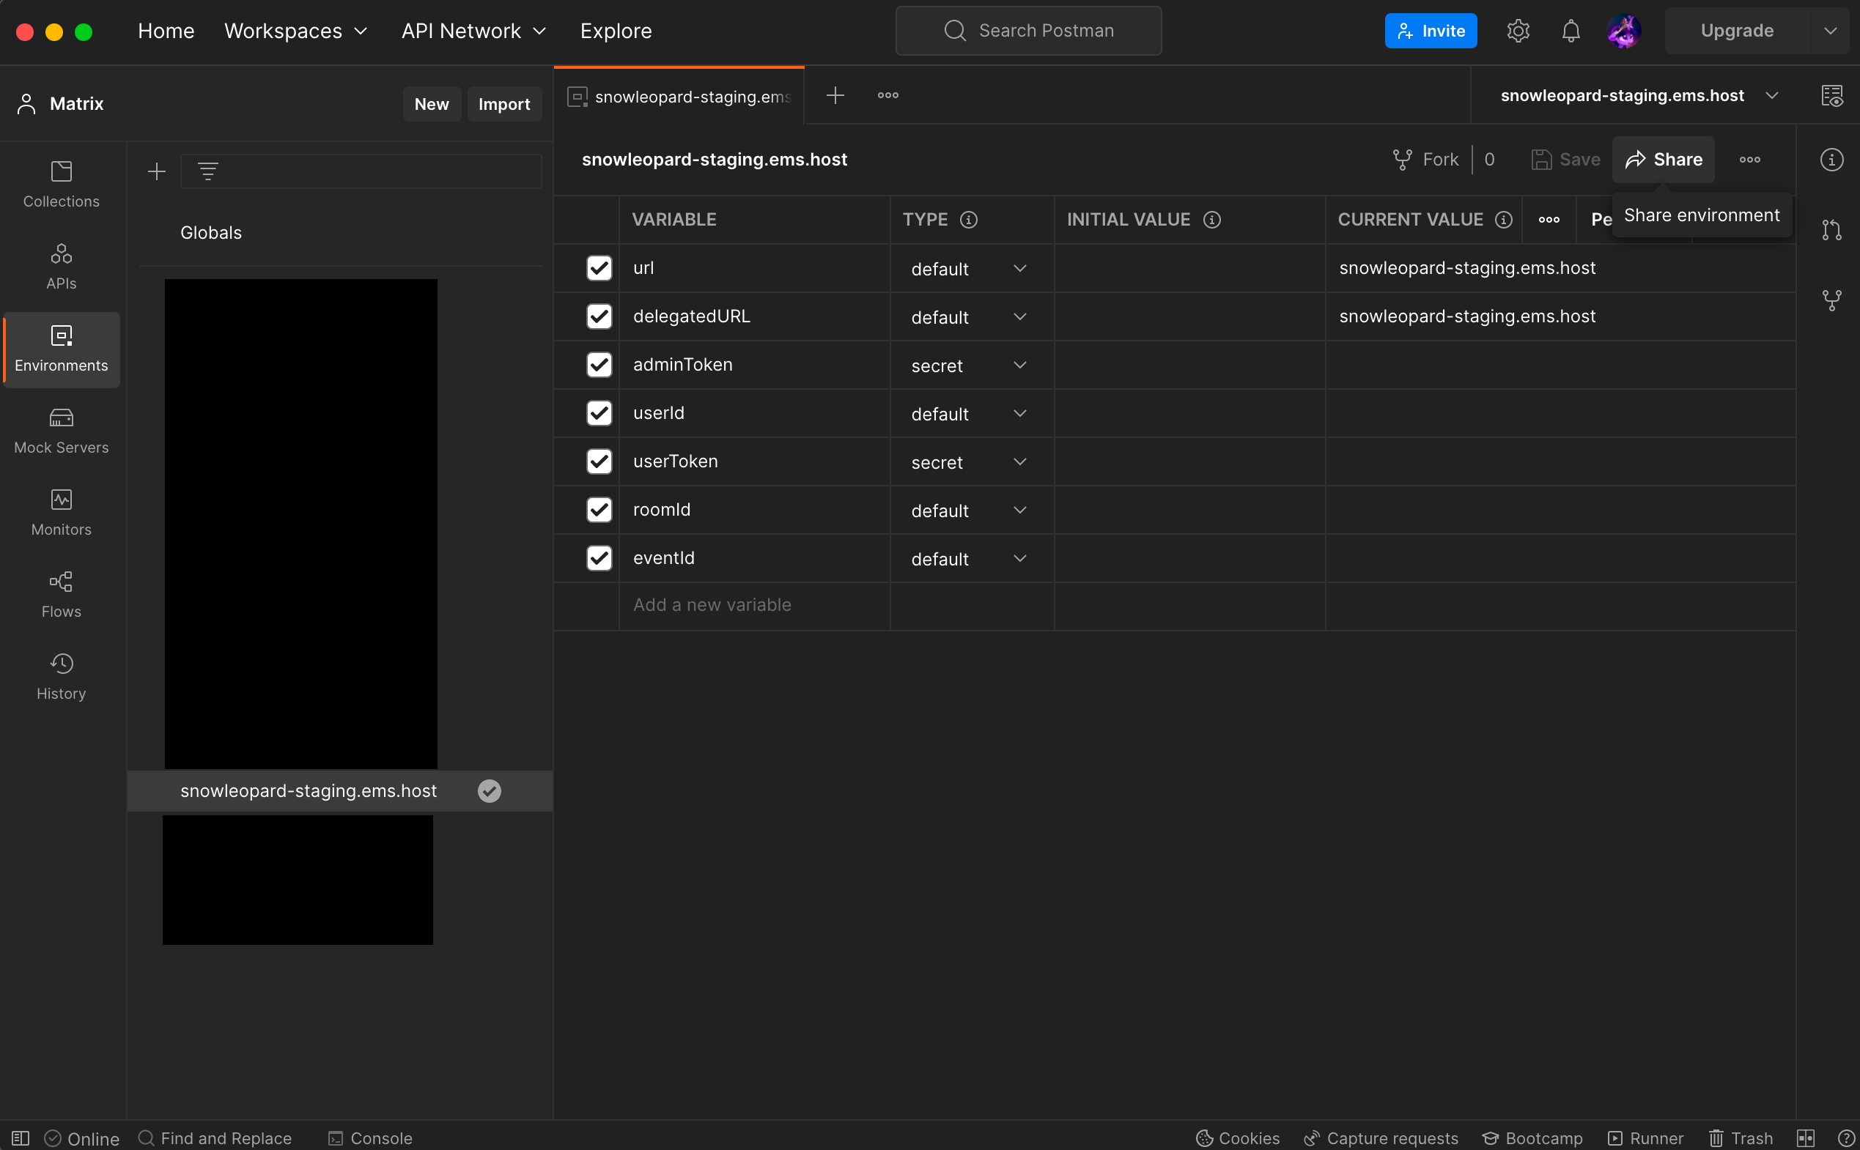Viewport: 1860px width, 1150px height.
Task: Open the Flows sidebar panel
Action: pyautogui.click(x=61, y=595)
